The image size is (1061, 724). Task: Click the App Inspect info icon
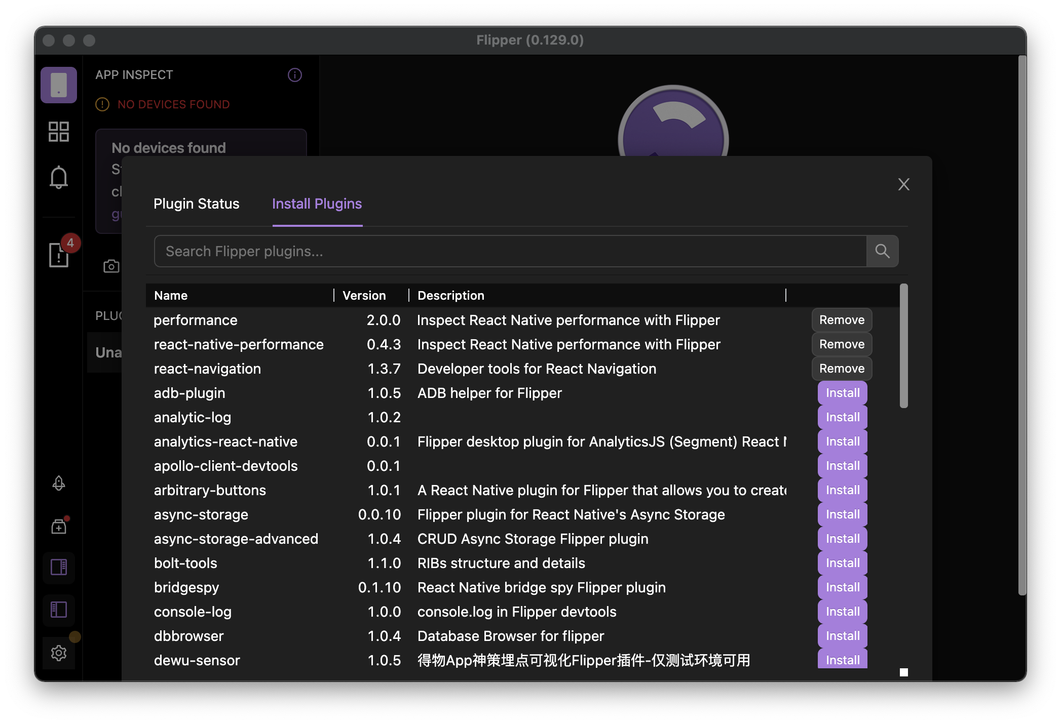295,75
